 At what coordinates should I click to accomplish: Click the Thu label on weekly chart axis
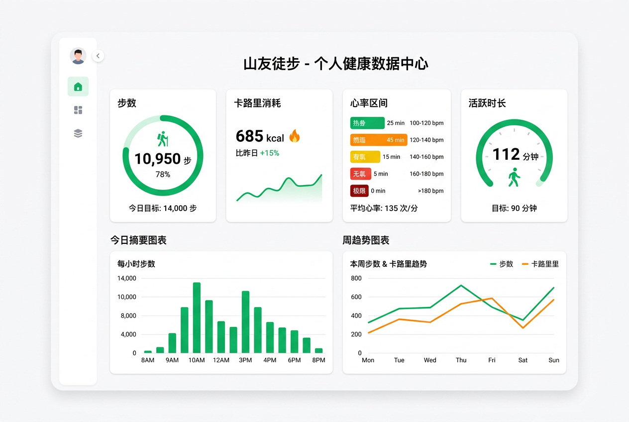point(461,360)
